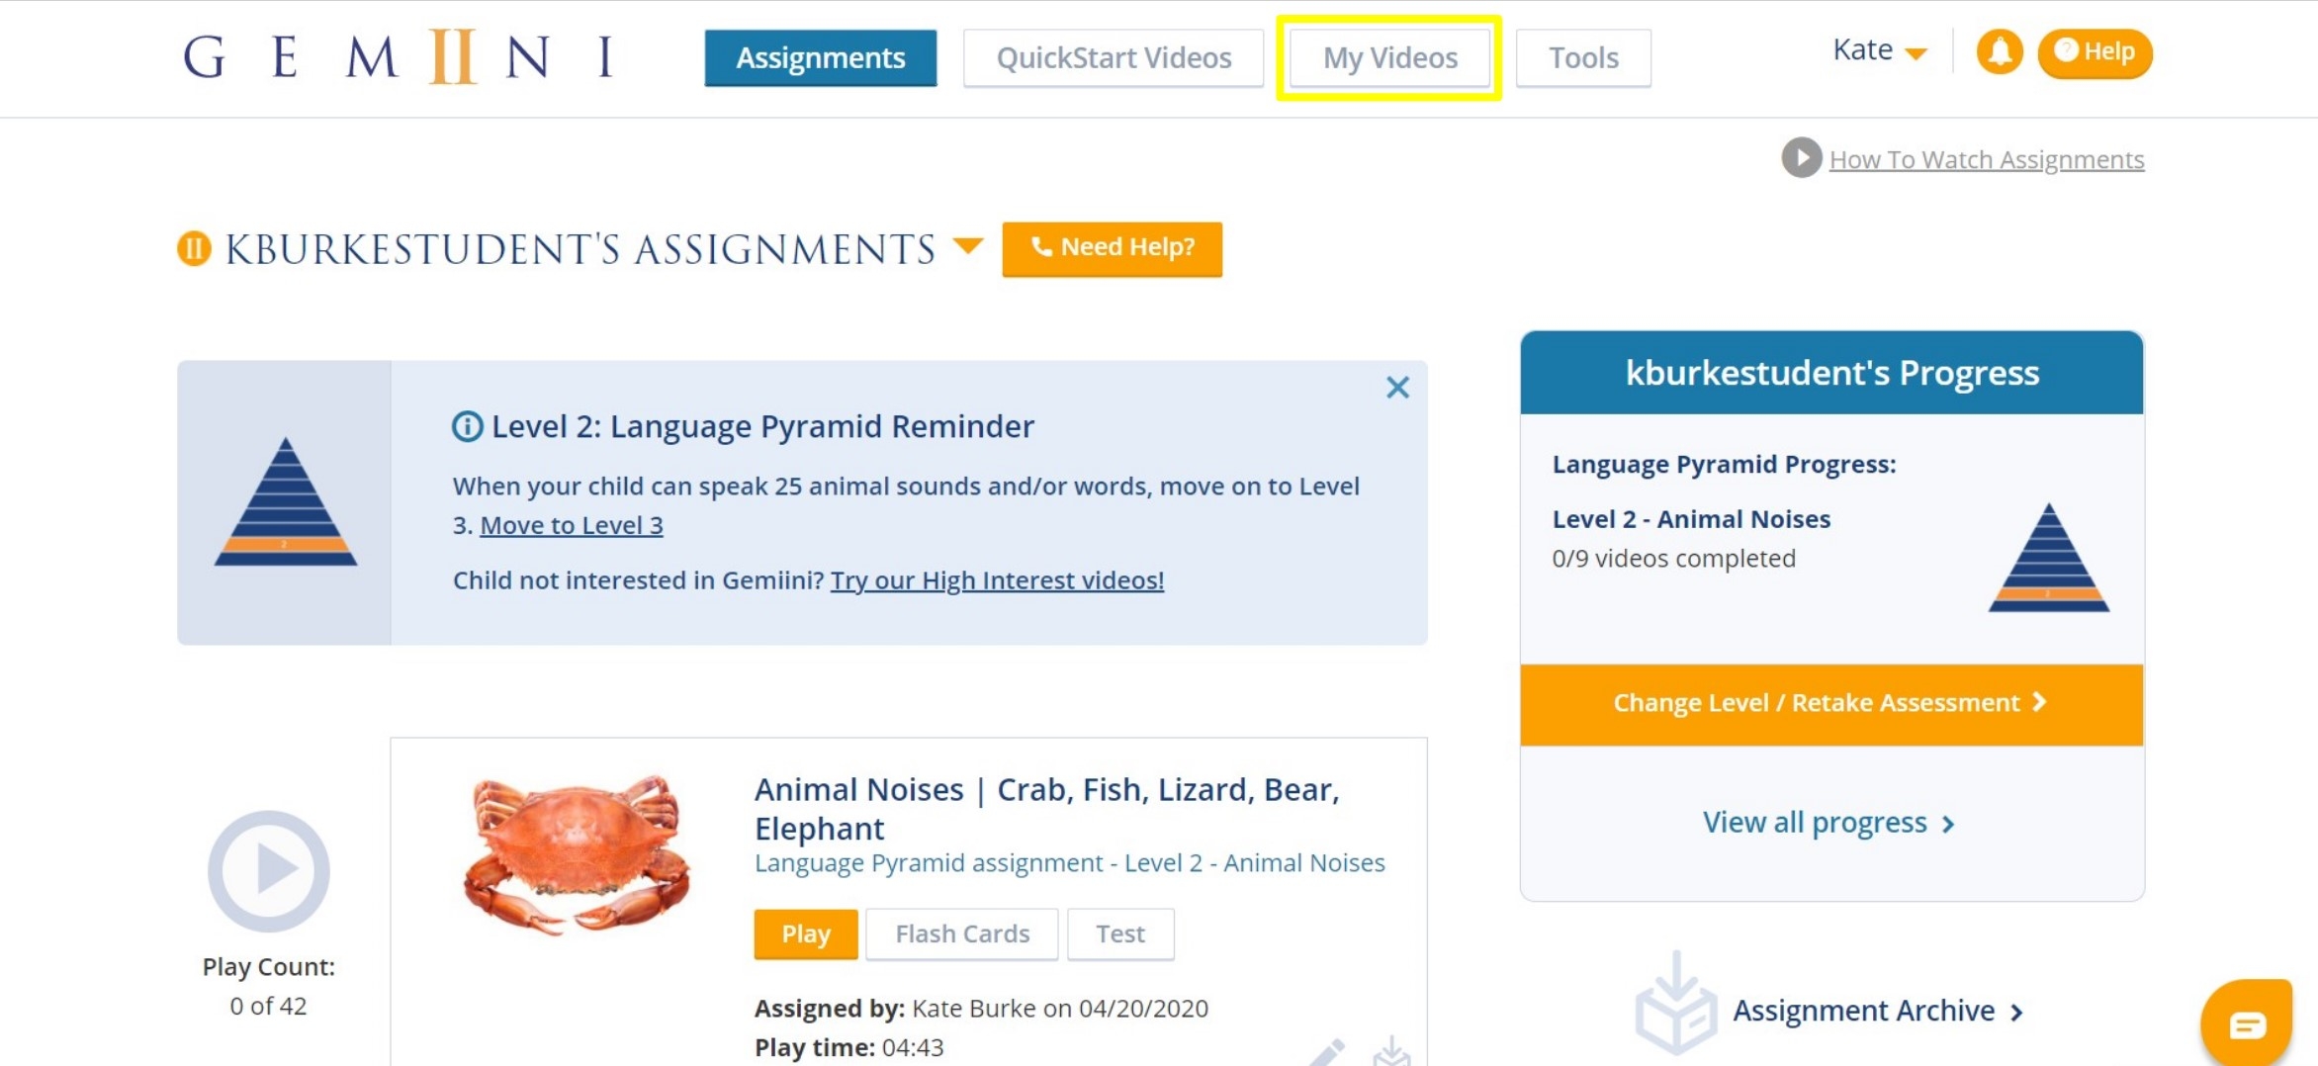The image size is (2318, 1066).
Task: Click the Move to Level 3 link
Action: tap(571, 525)
